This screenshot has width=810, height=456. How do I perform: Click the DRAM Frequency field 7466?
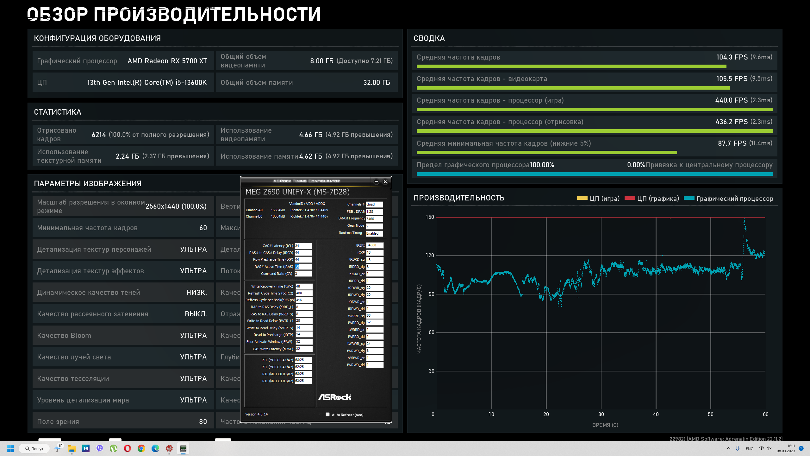tap(374, 219)
